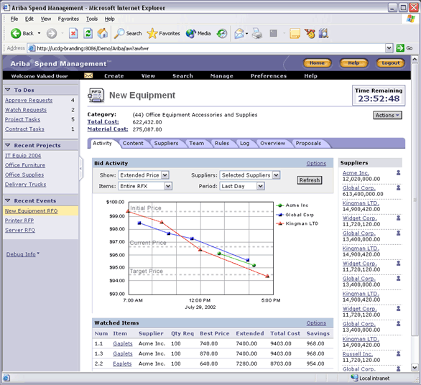Screen dimensions: 421x385
Task: Open the File menu
Action: [14, 19]
